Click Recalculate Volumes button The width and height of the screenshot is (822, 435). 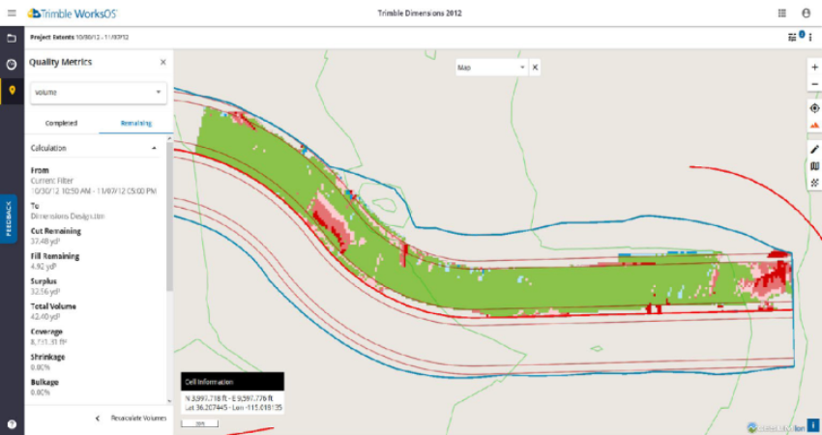coord(138,419)
